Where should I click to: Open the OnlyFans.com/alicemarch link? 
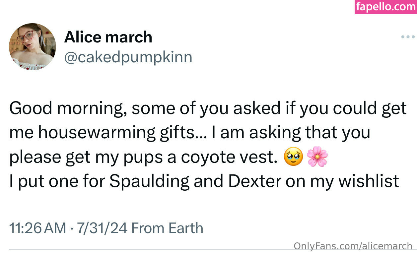coord(353,246)
